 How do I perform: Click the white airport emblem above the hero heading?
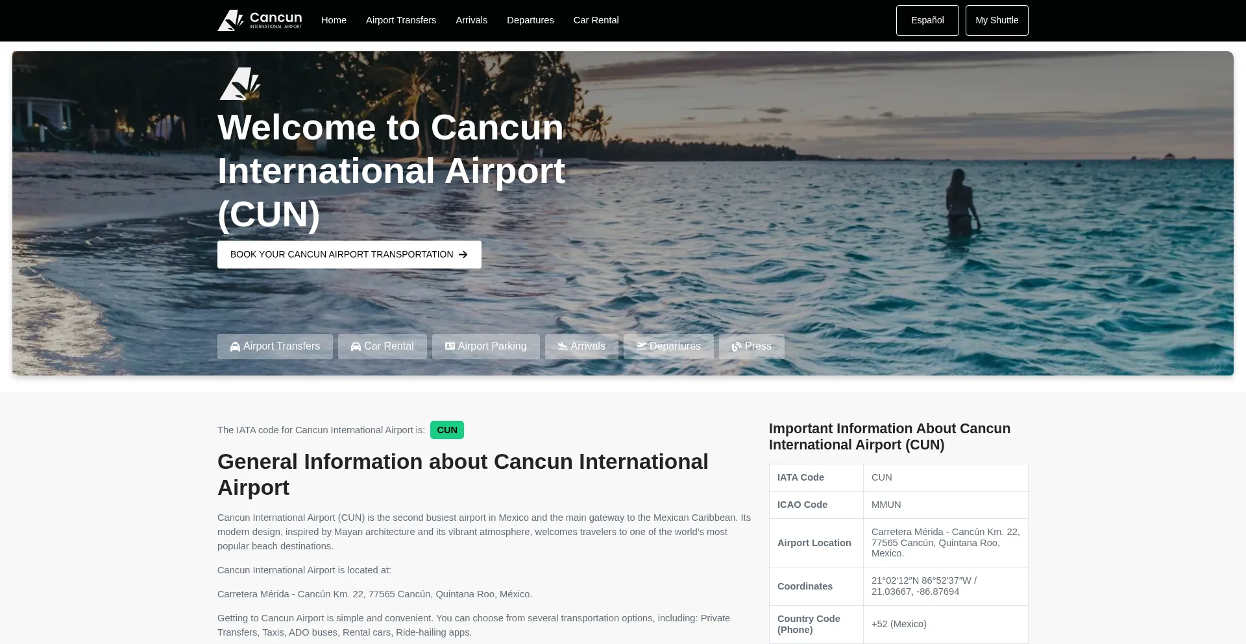(x=239, y=84)
